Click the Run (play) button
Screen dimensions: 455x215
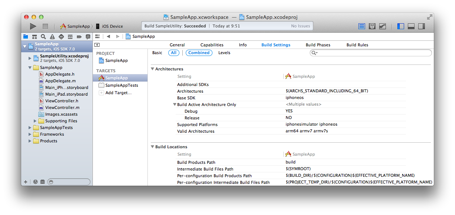[33, 26]
